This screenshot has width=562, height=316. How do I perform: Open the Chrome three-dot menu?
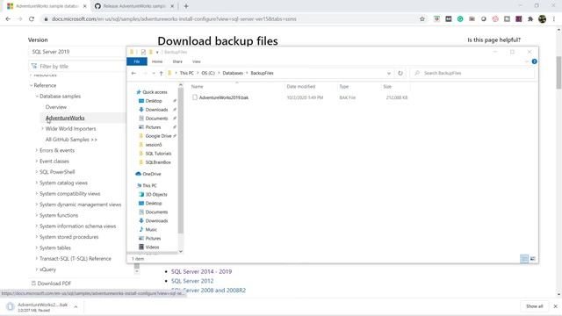tap(554, 19)
